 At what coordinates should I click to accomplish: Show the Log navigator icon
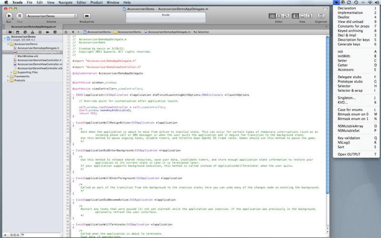[x=55, y=32]
